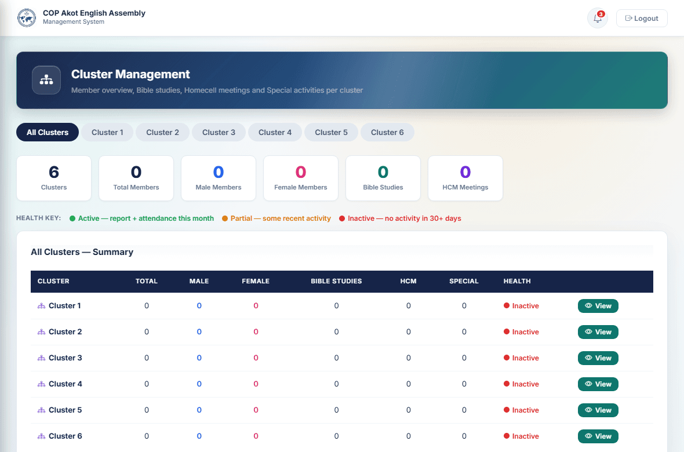Click the BIBLE STUDIES column header

336,282
